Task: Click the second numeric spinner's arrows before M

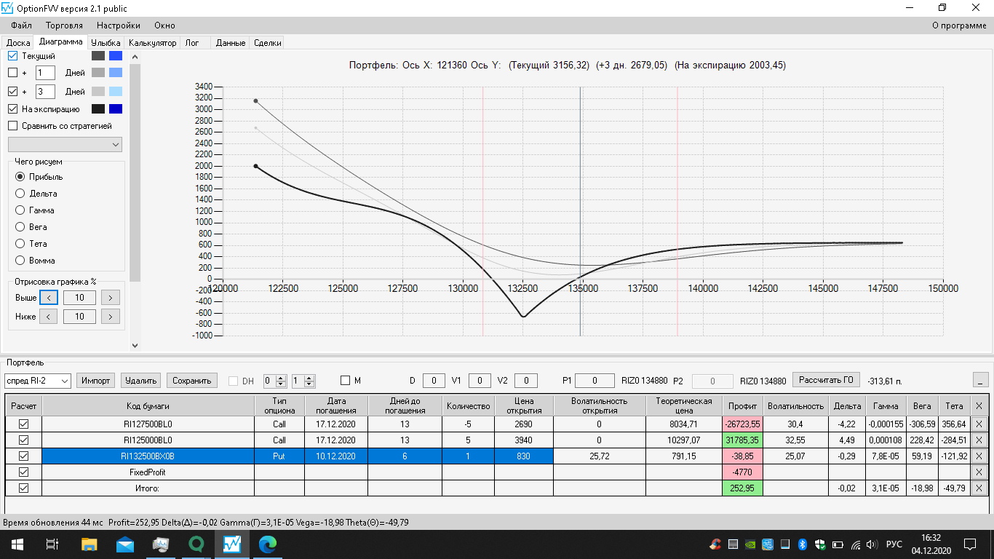Action: [309, 381]
